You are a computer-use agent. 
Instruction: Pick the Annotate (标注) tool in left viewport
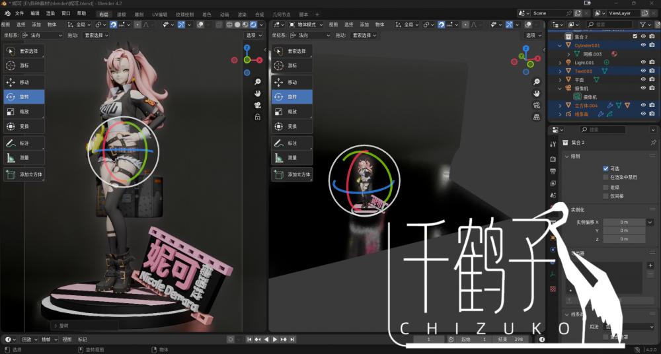click(x=24, y=143)
